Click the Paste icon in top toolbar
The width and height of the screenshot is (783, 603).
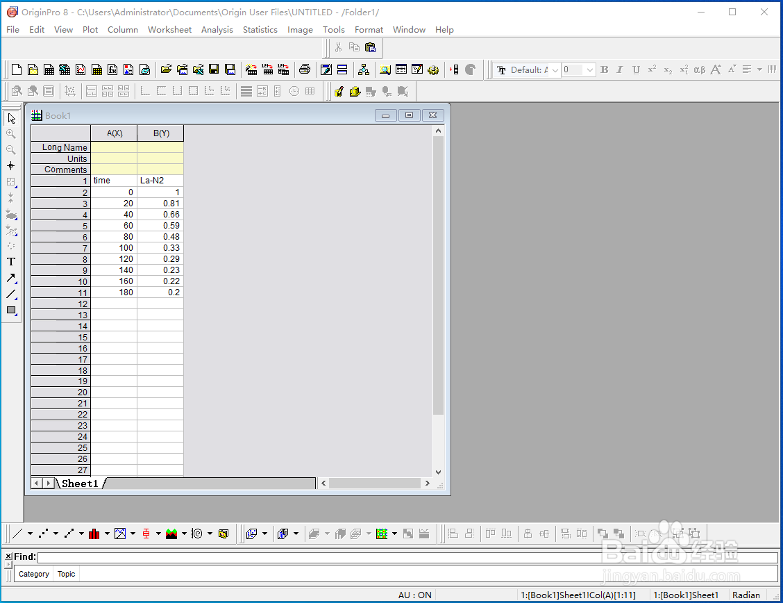click(x=371, y=47)
